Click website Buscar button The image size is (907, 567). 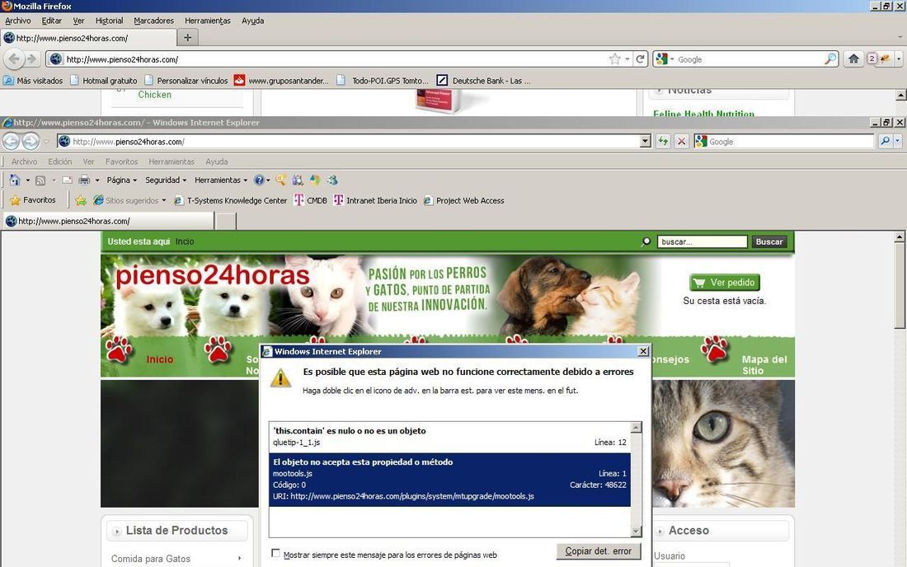click(x=768, y=241)
